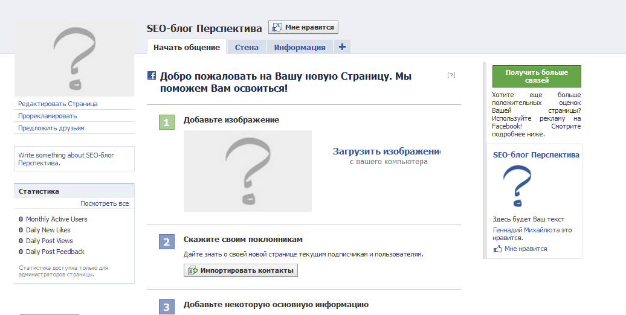This screenshot has width=626, height=315.
Task: Click the "Мне нравится" link in the ad preview
Action: tap(520, 249)
